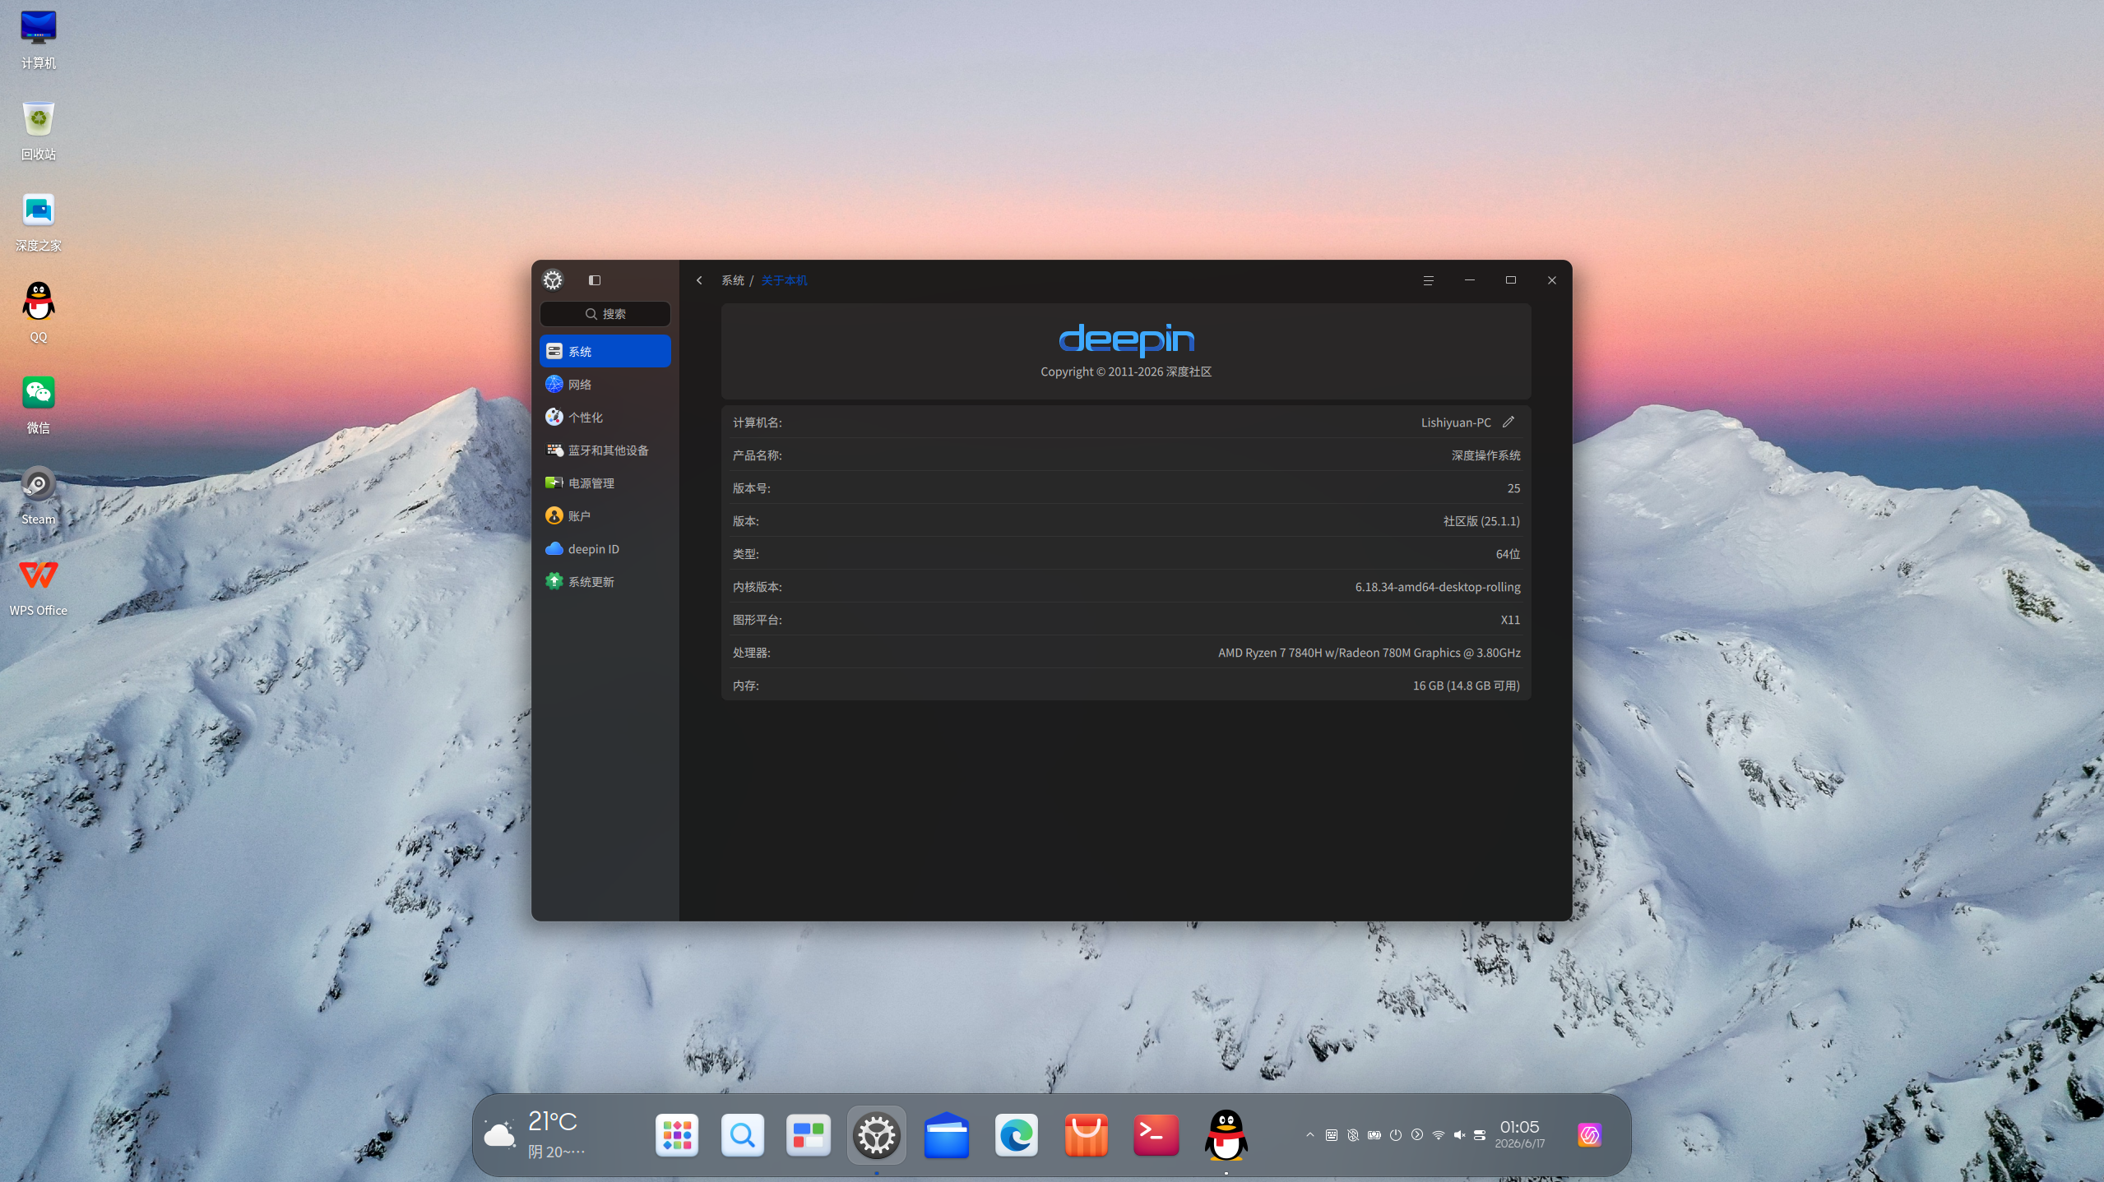Open the colorful AI assistant icon in the dock
Screen dimensions: 2104x1182
click(1589, 1135)
